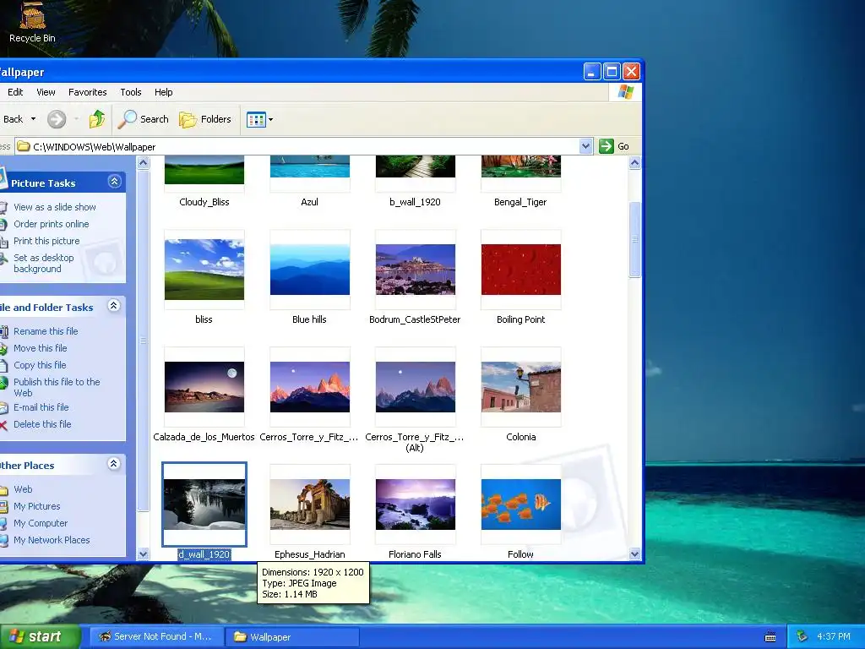Click the Azul file name
This screenshot has height=649, width=865.
tap(309, 202)
